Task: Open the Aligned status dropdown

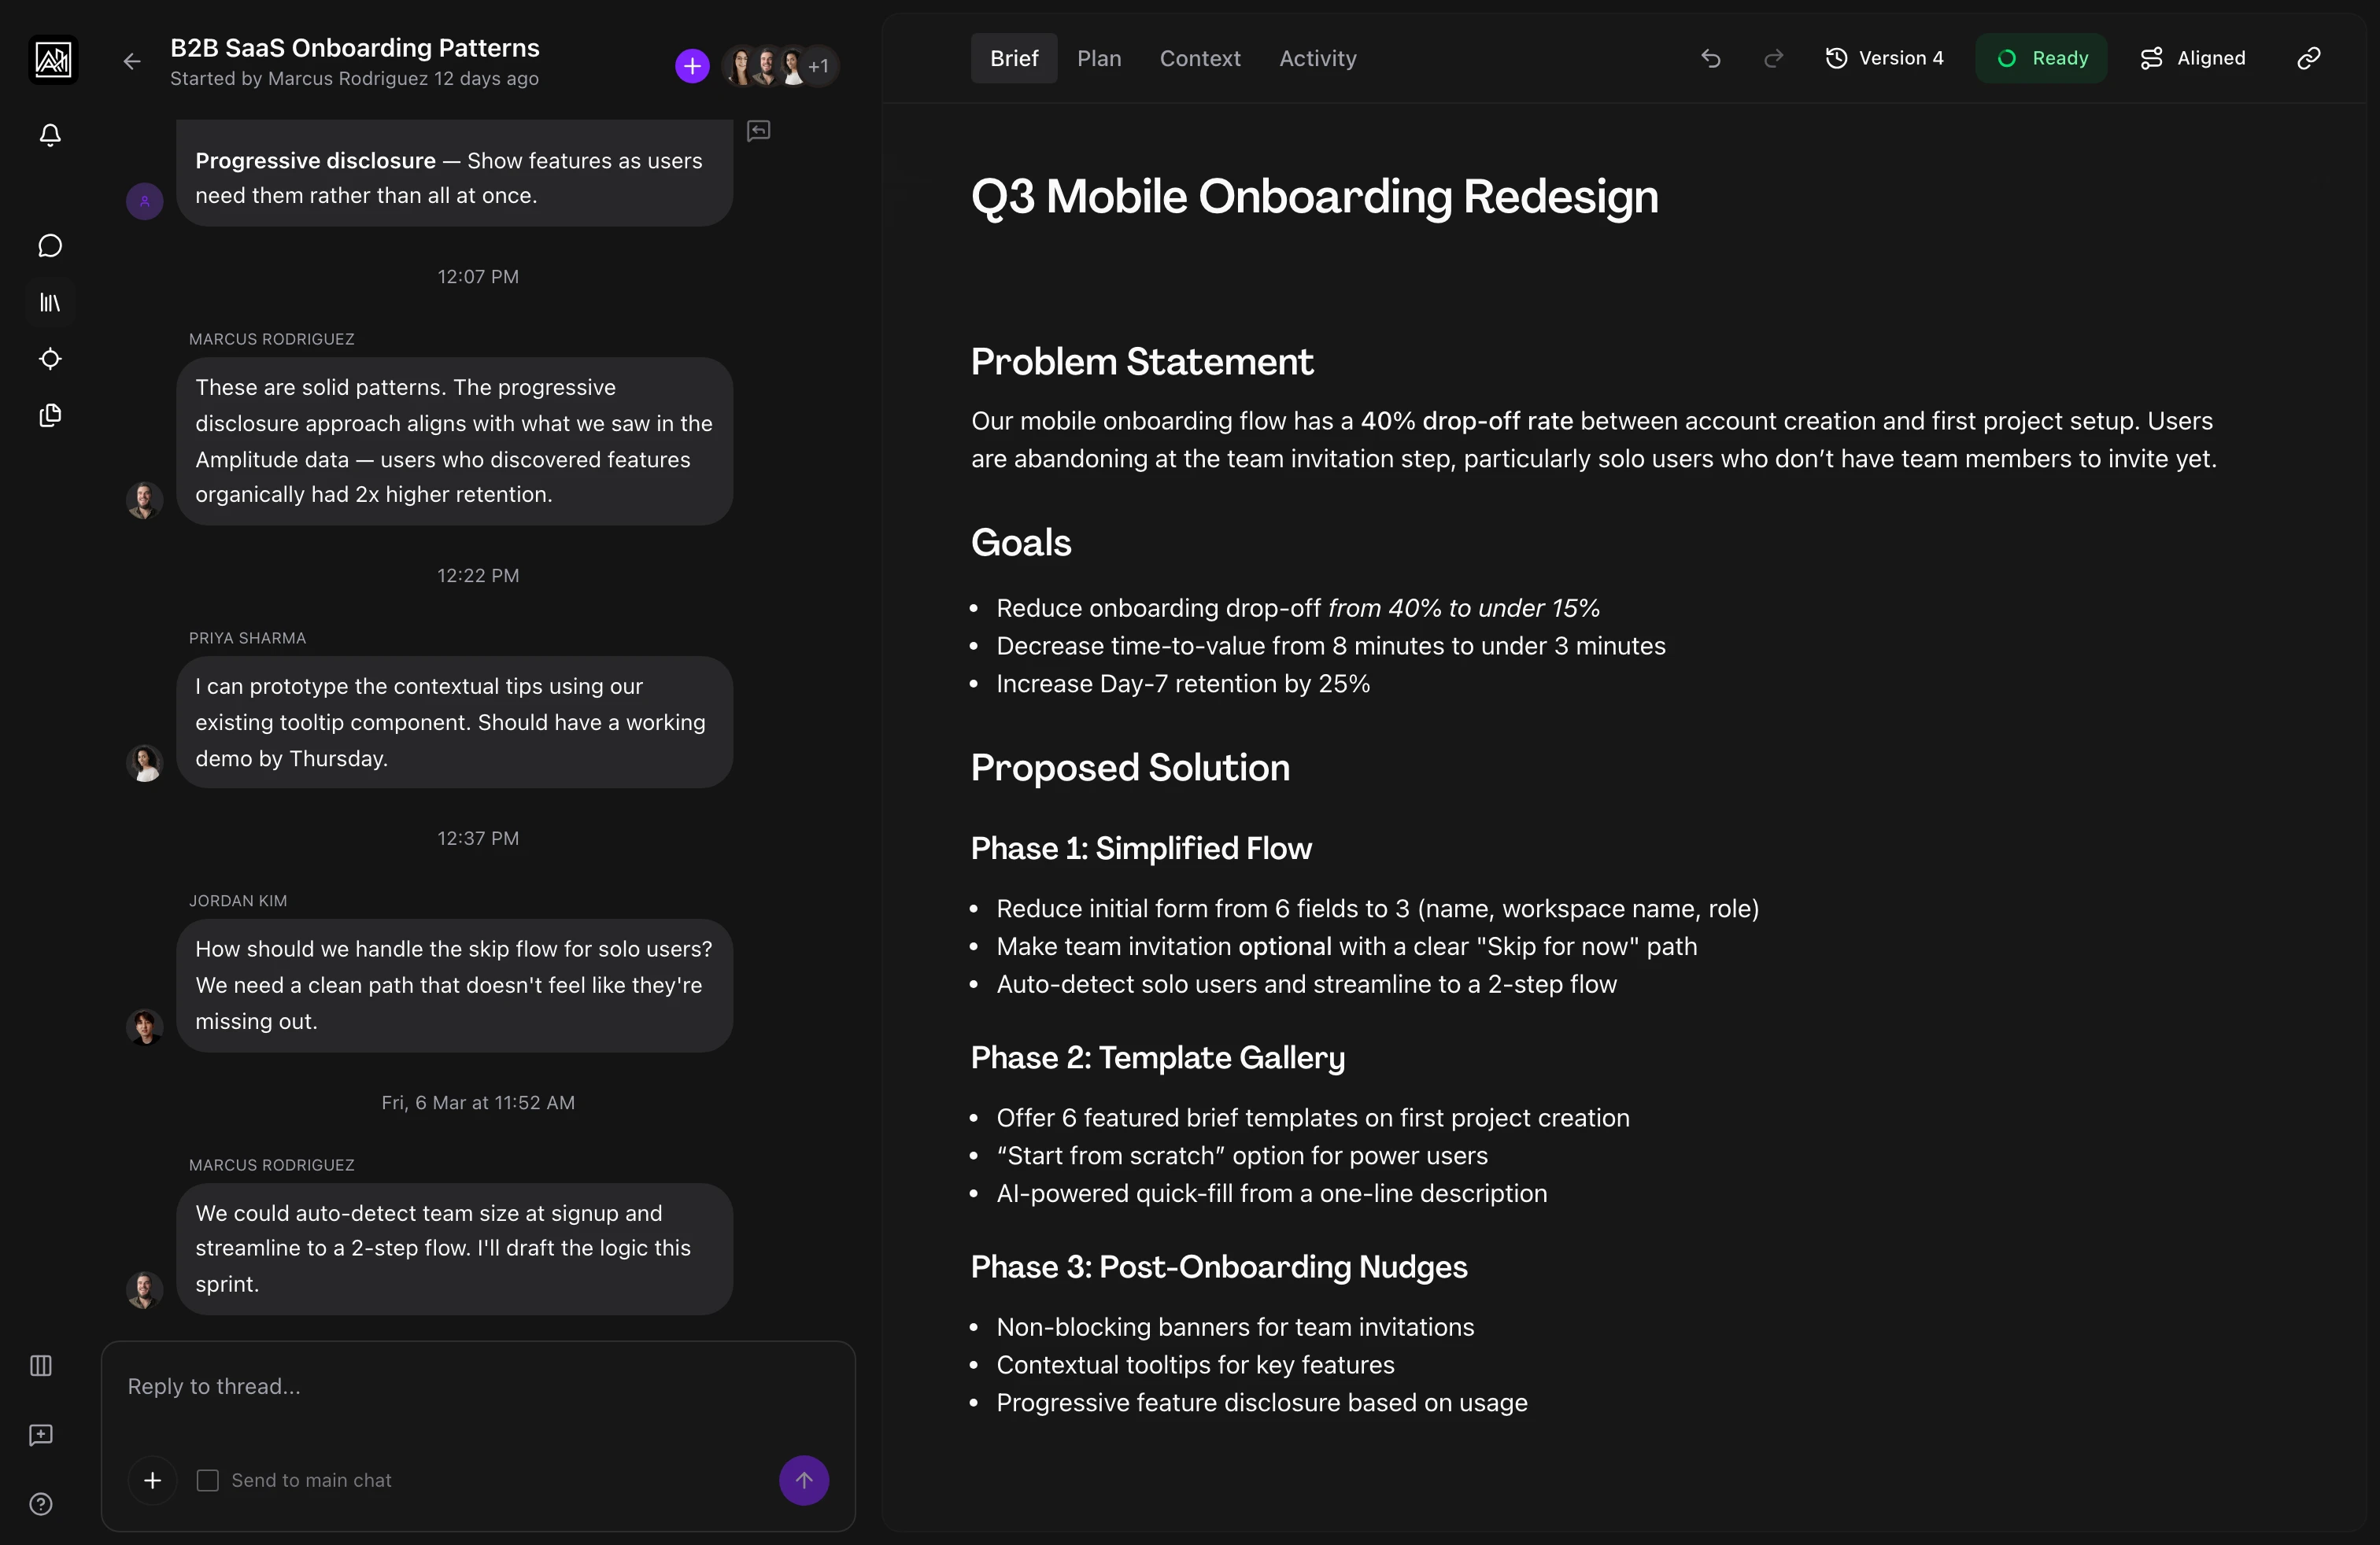Action: tap(2193, 59)
